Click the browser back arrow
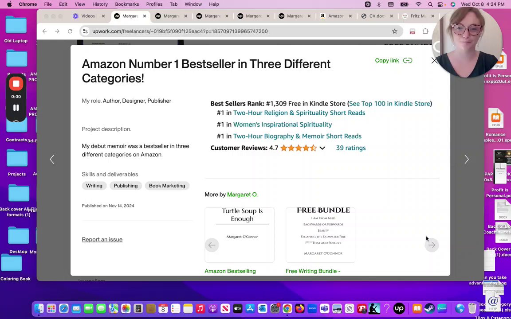511x319 pixels. 45,31
